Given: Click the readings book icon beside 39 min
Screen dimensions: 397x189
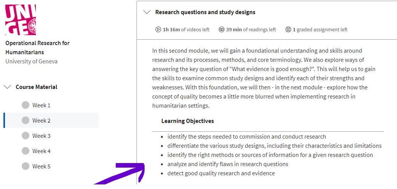Looking at the screenshot, I should click(222, 29).
